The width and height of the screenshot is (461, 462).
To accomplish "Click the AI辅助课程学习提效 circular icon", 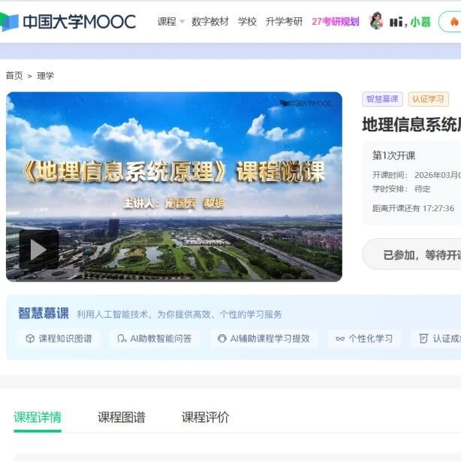I will coord(221,339).
